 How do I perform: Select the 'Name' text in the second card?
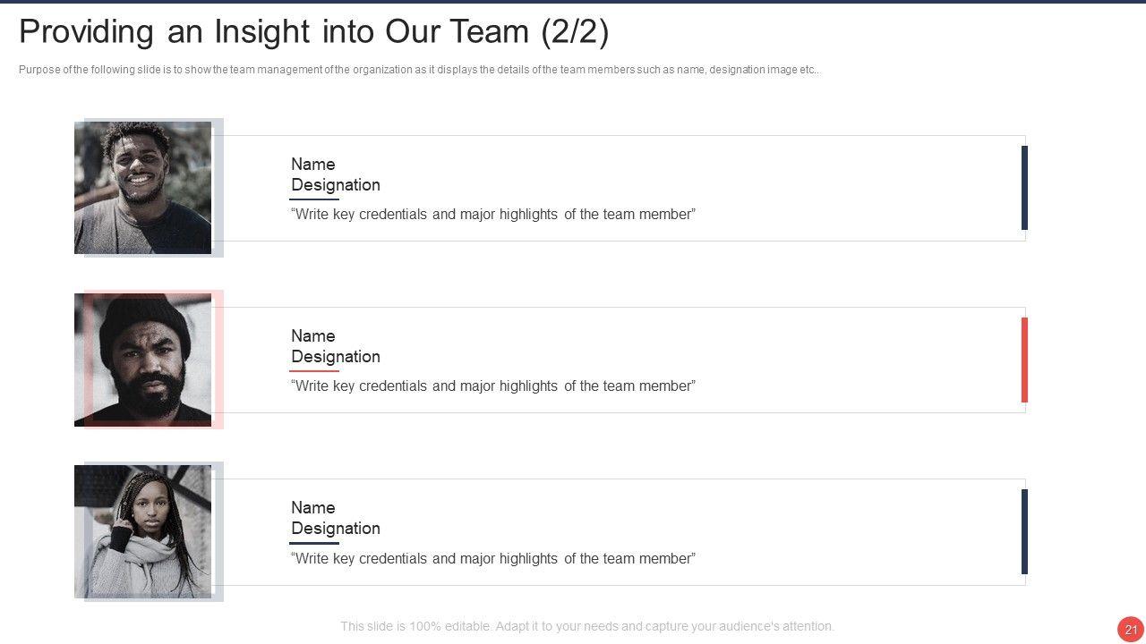(x=313, y=335)
